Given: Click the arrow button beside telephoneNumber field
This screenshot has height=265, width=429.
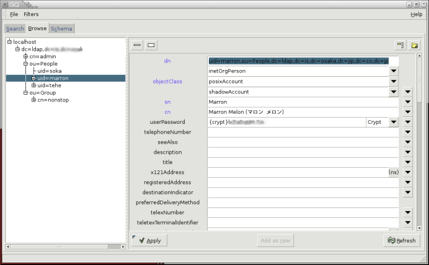Looking at the screenshot, I should click(407, 132).
